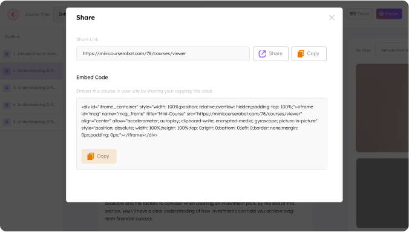This screenshot has width=409, height=232.
Task: Click the orange copy icon under the embed code
Action: [x=91, y=156]
